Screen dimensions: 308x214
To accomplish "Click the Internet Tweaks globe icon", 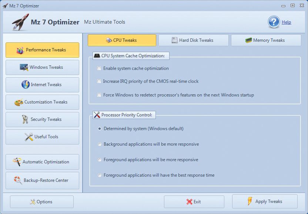I will pyautogui.click(x=26, y=85).
